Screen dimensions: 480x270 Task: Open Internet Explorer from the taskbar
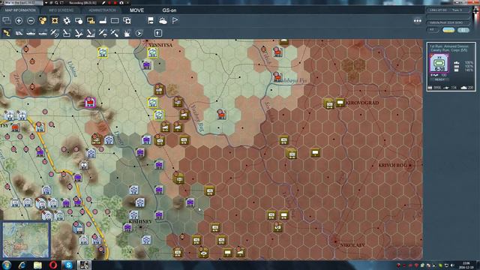[x=22, y=265]
